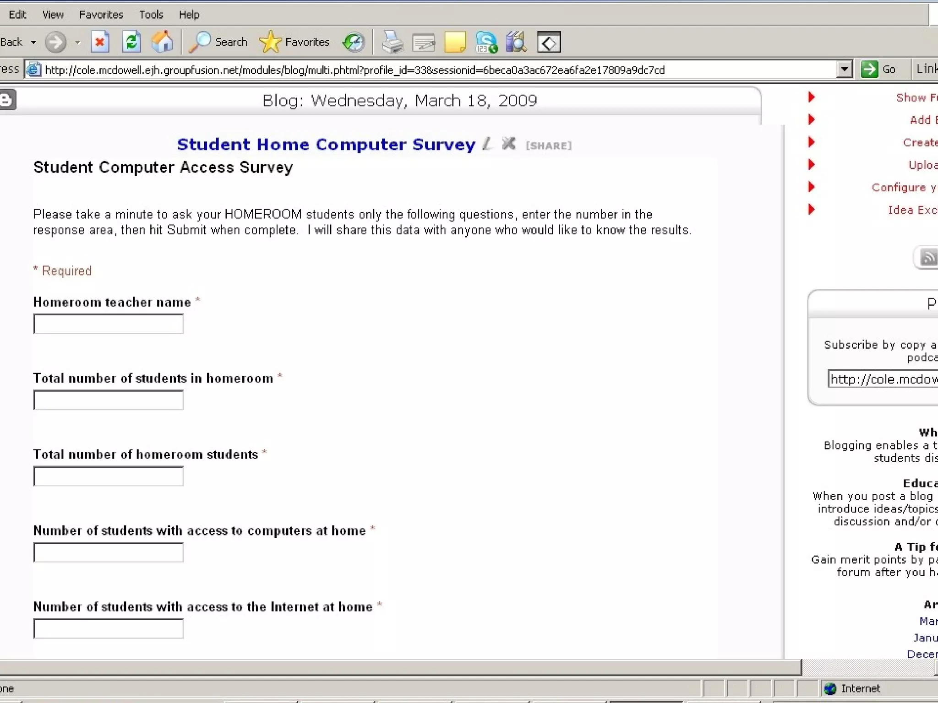
Task: Click the Print icon
Action: [x=393, y=42]
